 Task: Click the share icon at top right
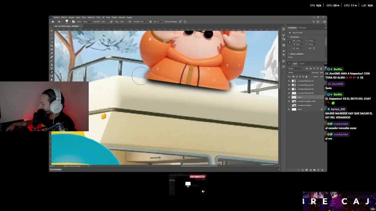pos(325,22)
